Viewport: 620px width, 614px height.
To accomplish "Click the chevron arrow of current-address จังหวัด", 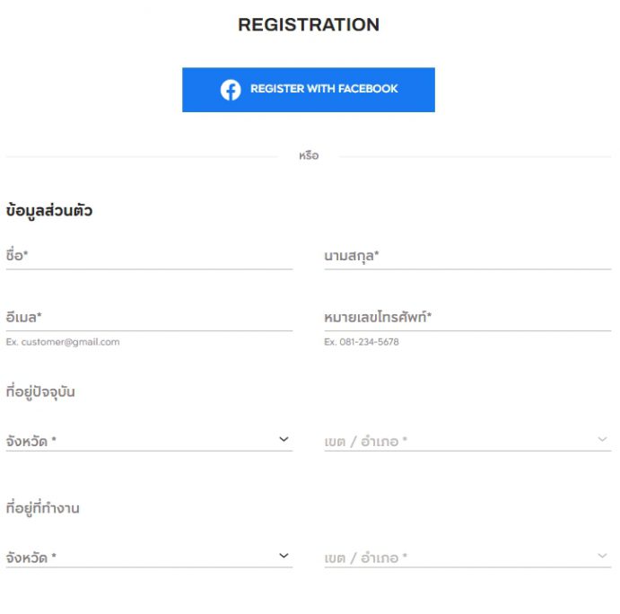I will 284,439.
